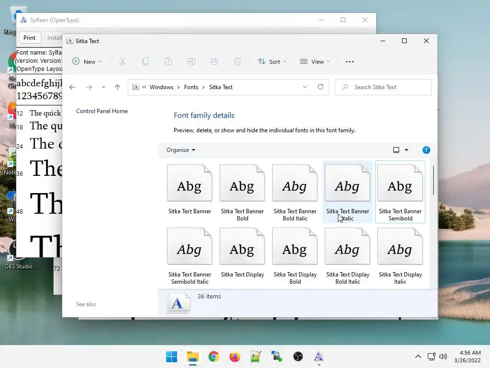
Task: Launch Firefox from the taskbar
Action: coord(234,356)
